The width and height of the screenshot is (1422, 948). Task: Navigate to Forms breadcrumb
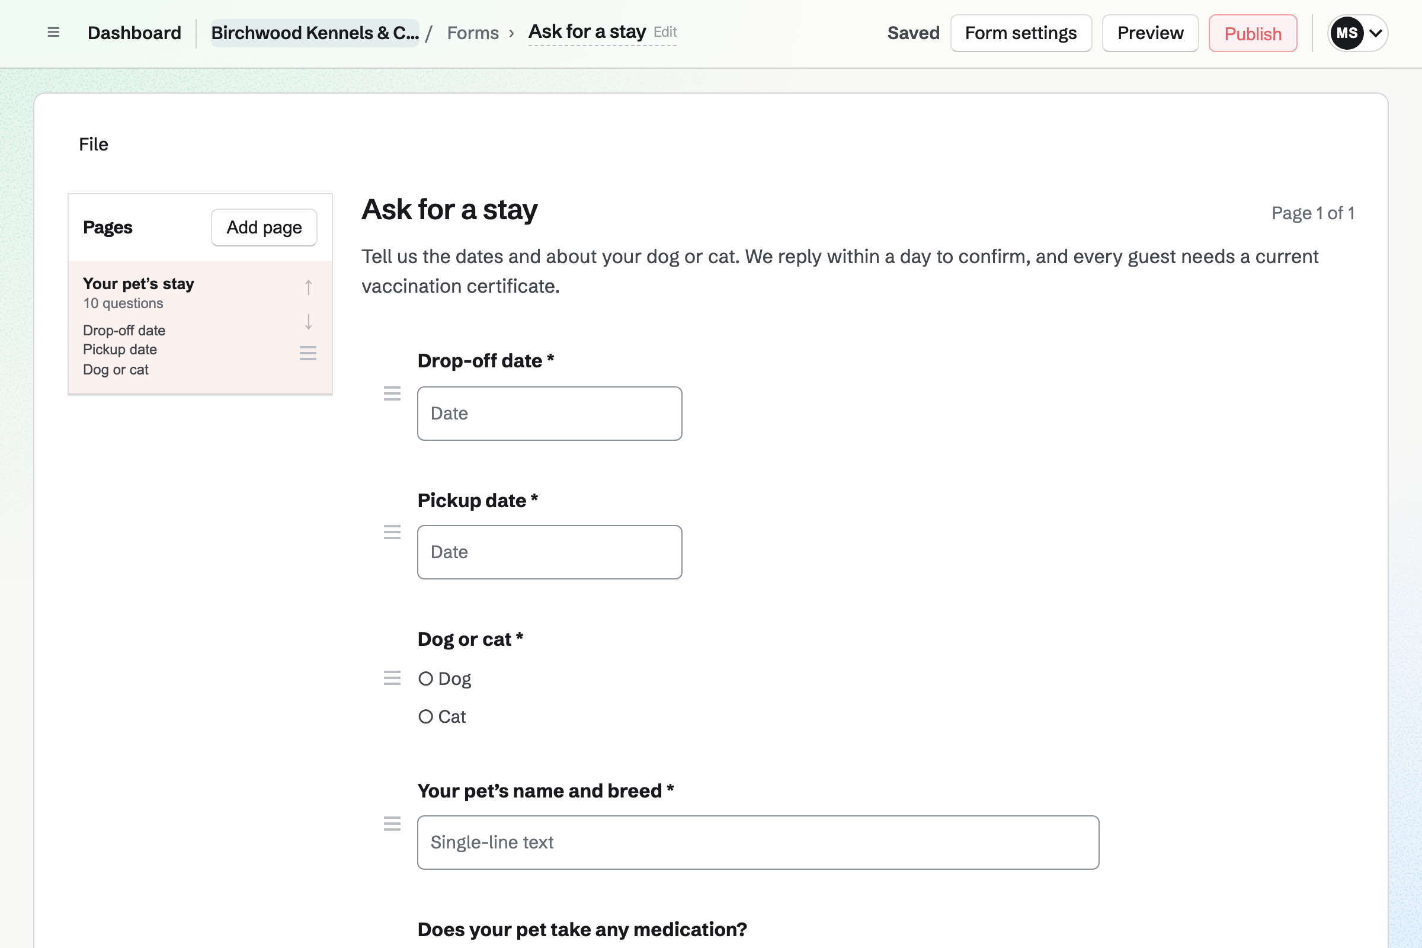(473, 33)
